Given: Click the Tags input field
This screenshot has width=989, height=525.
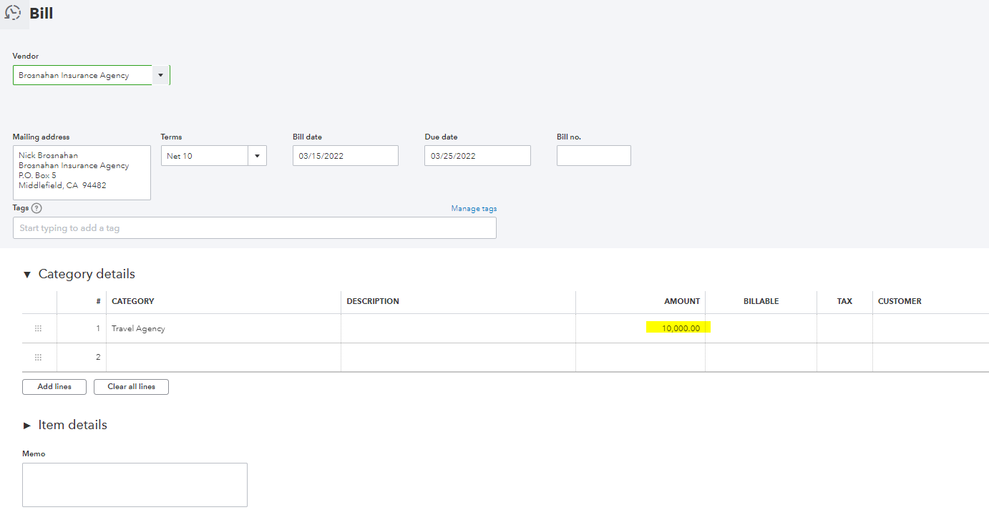Looking at the screenshot, I should (254, 228).
